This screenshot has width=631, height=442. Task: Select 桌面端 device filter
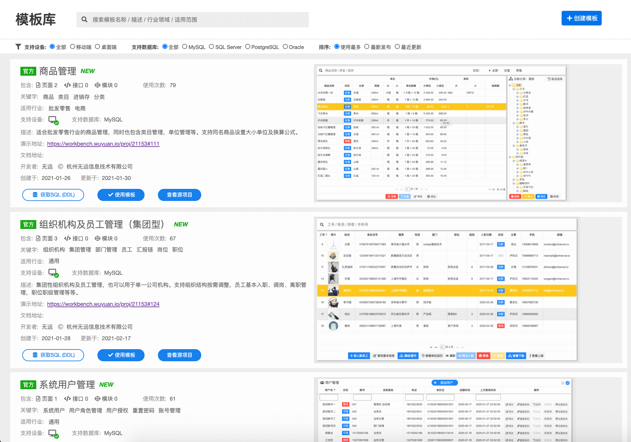pyautogui.click(x=97, y=47)
